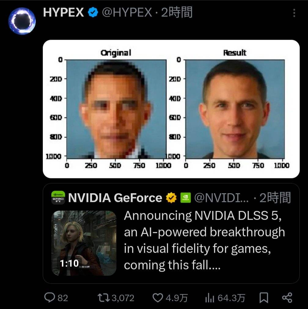The width and height of the screenshot is (308, 309).
Task: Click the blue verified badge beside HYPEX
Action: 93,12
